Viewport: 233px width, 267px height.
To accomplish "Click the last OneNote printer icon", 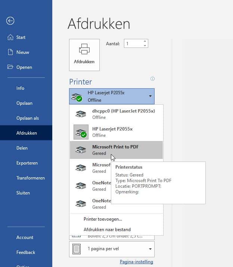I will 81,204.
